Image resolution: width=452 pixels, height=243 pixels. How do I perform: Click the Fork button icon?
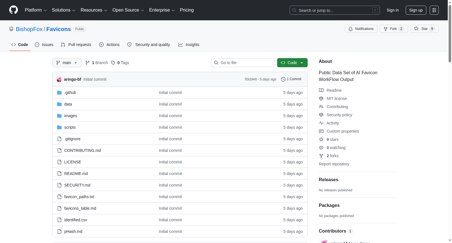point(386,29)
